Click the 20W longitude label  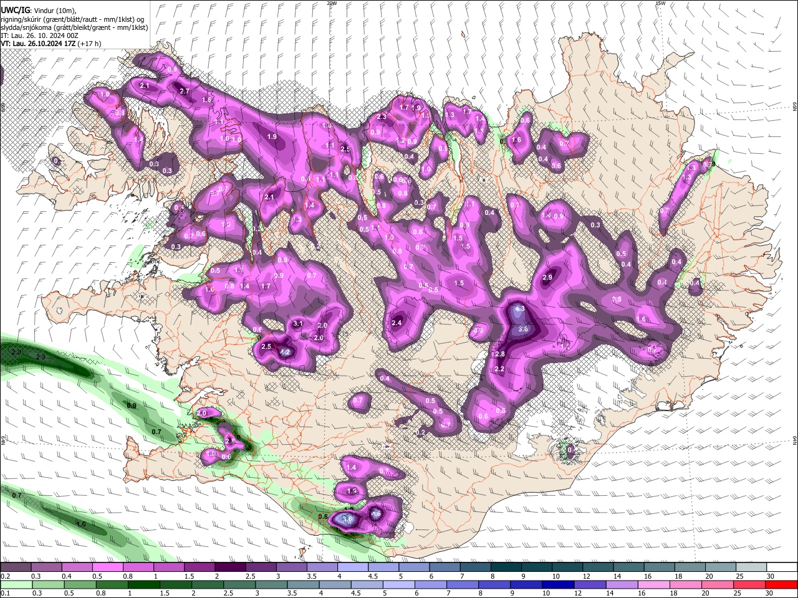(332, 3)
